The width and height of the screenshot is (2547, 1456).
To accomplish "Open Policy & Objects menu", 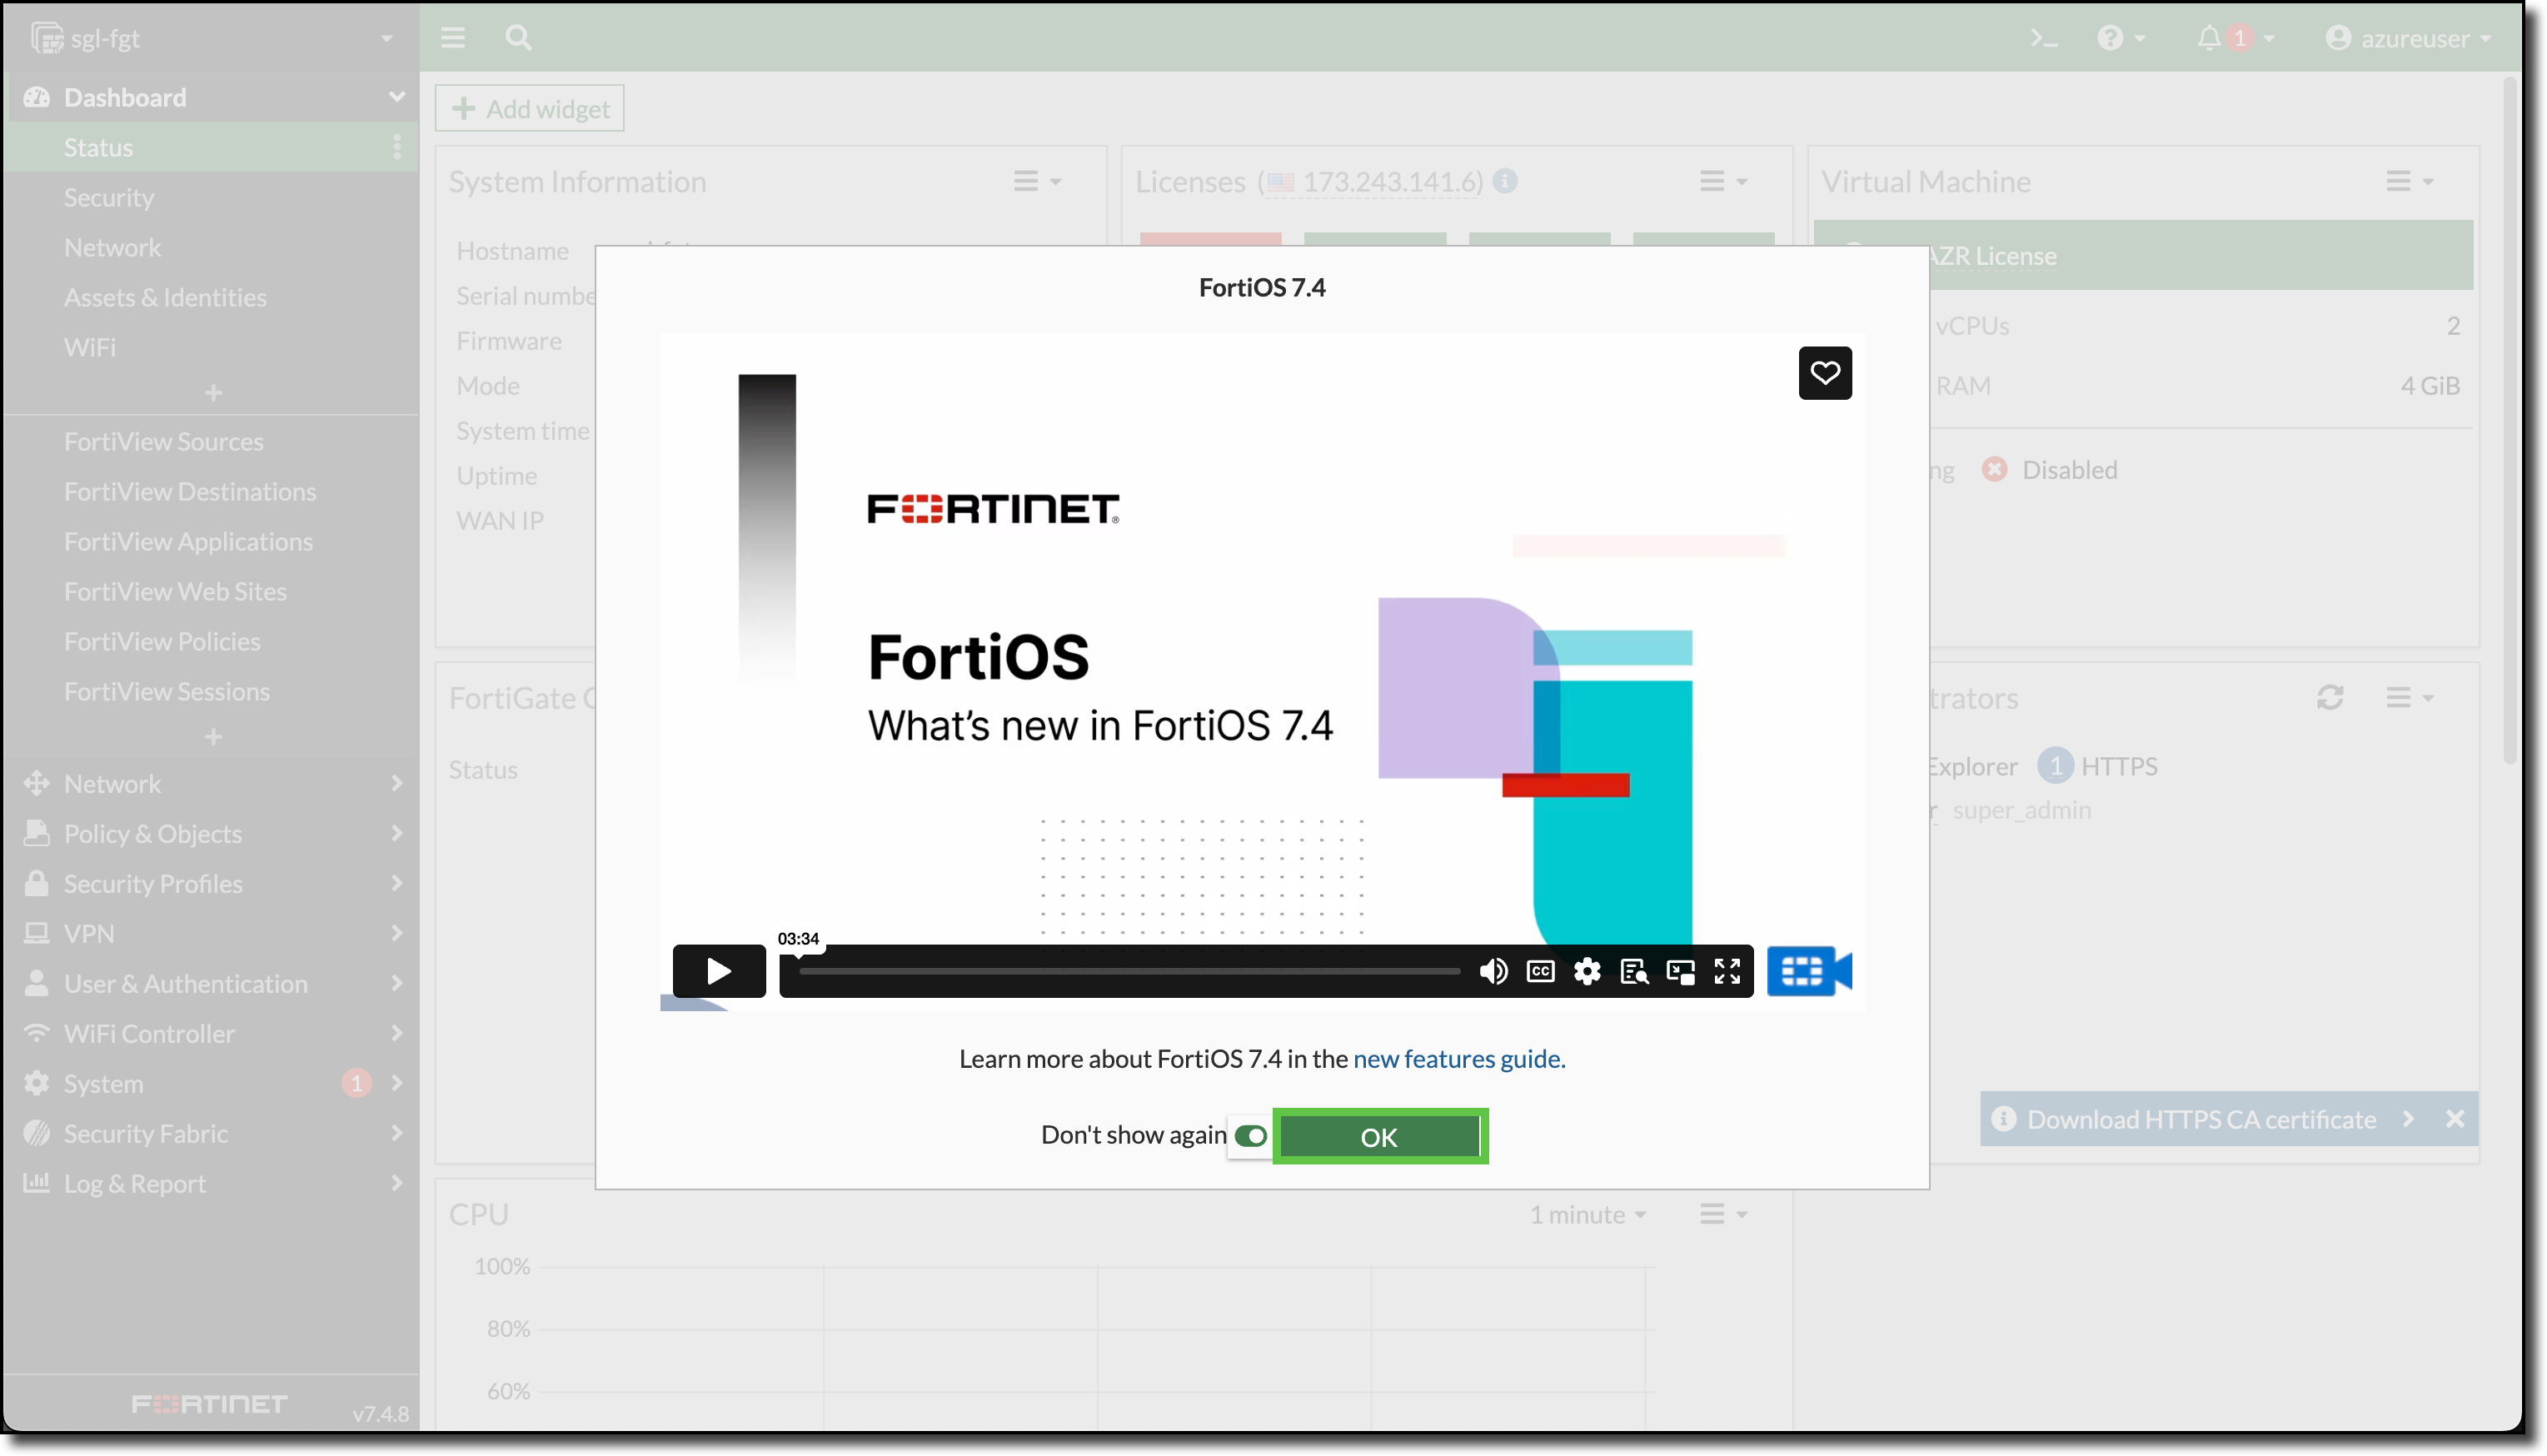I will [153, 833].
